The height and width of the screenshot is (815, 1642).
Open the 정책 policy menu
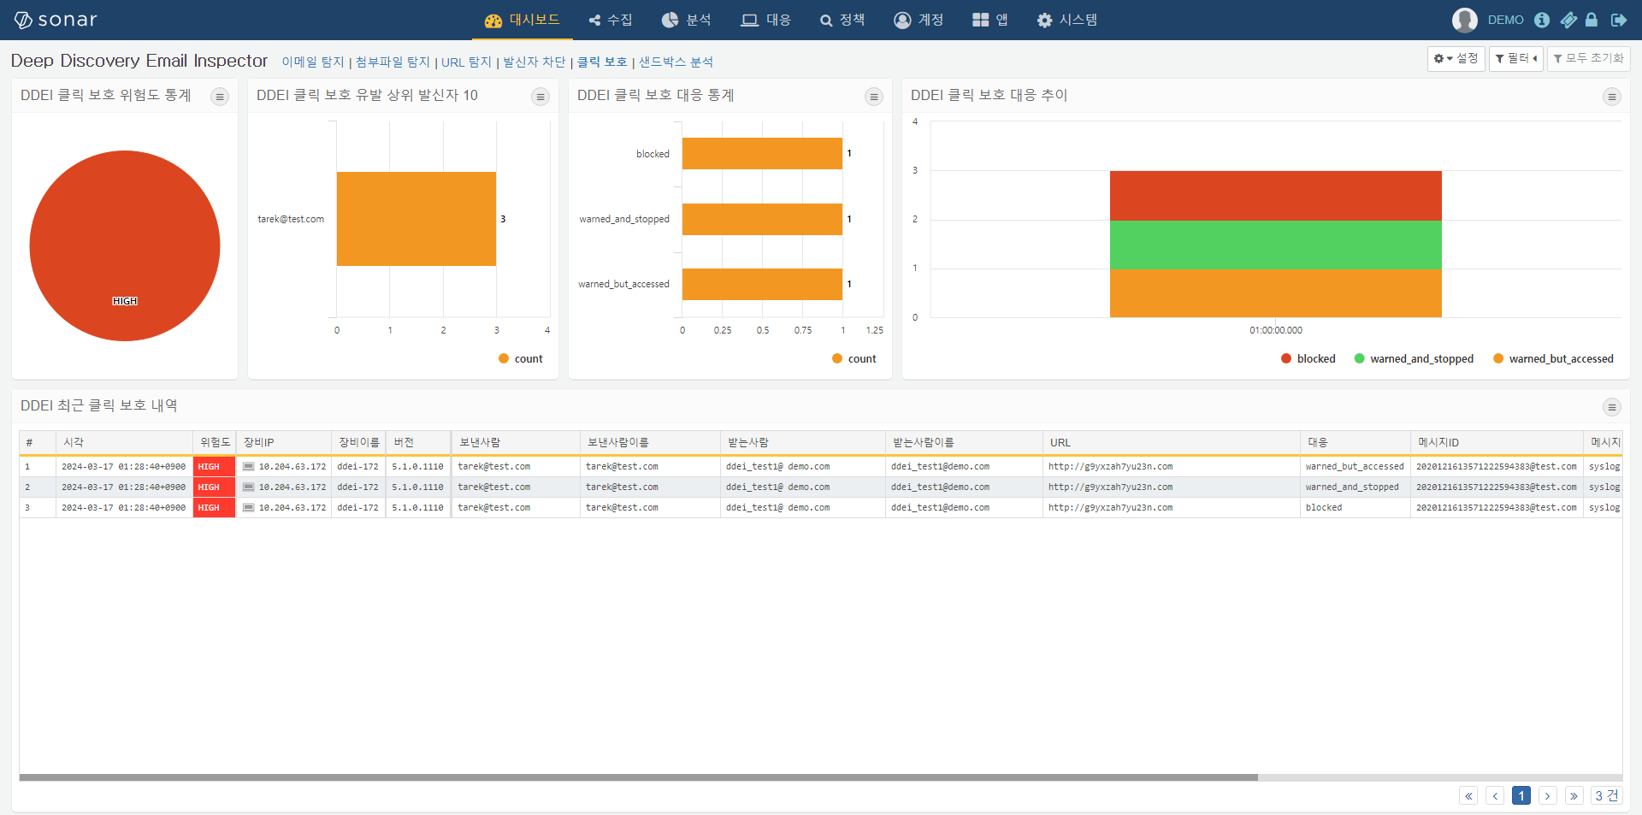point(842,20)
